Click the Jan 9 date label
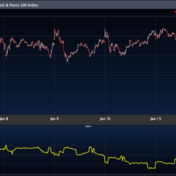 [x=54, y=119]
